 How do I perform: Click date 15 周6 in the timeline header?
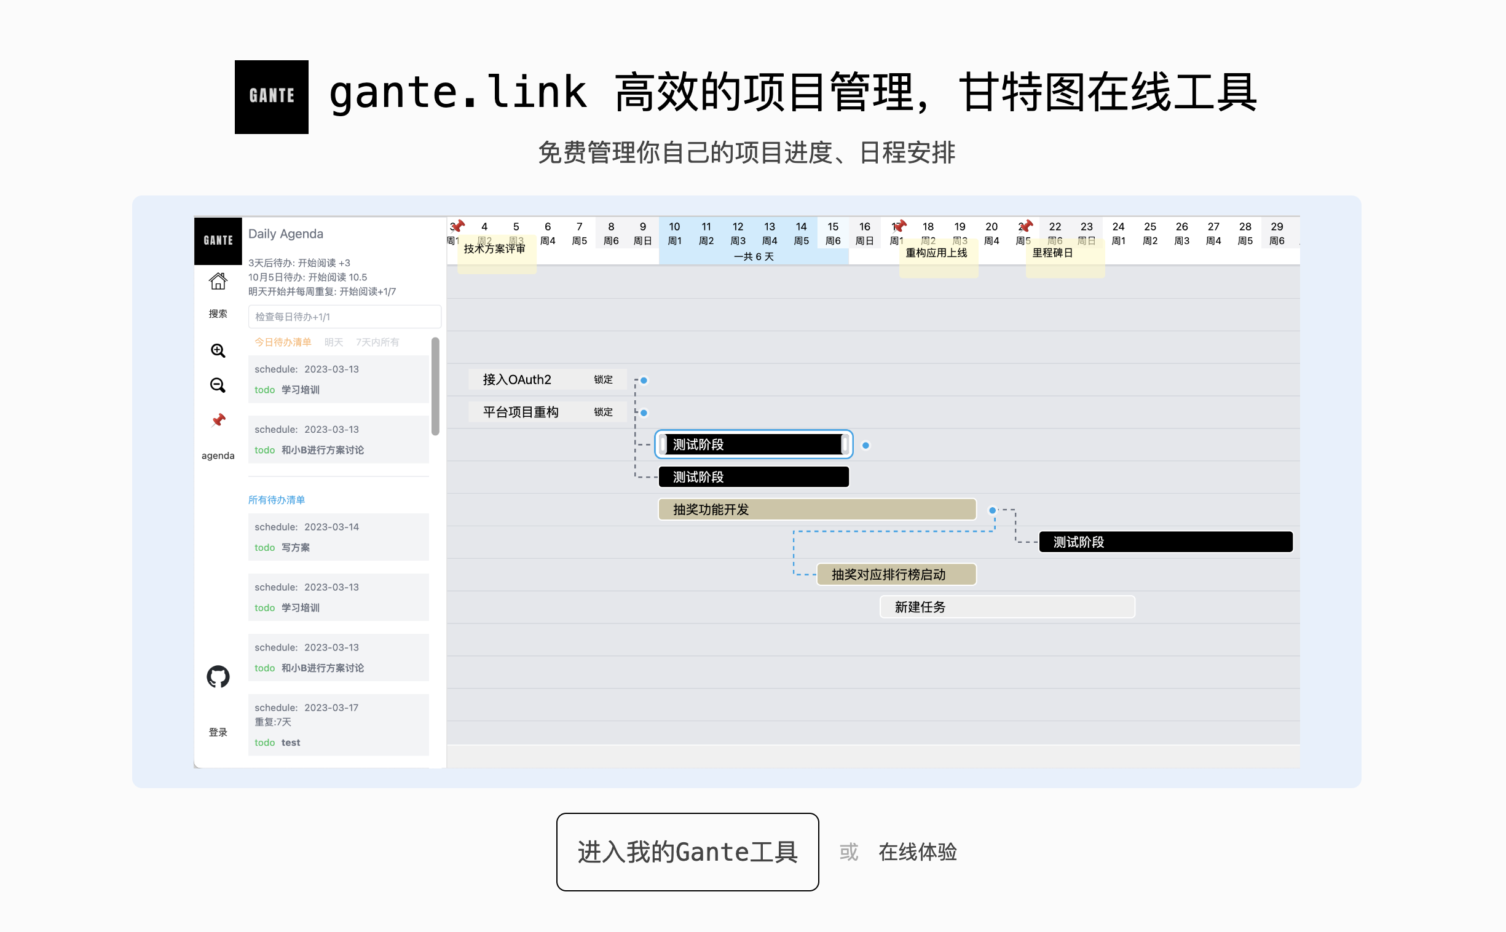(x=833, y=234)
